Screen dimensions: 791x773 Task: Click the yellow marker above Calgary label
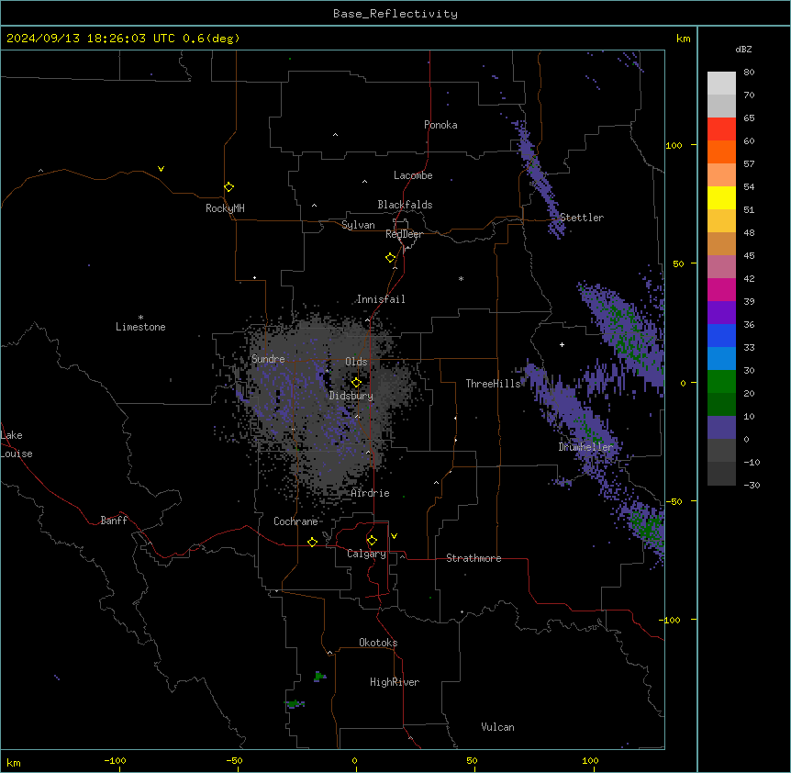[372, 541]
